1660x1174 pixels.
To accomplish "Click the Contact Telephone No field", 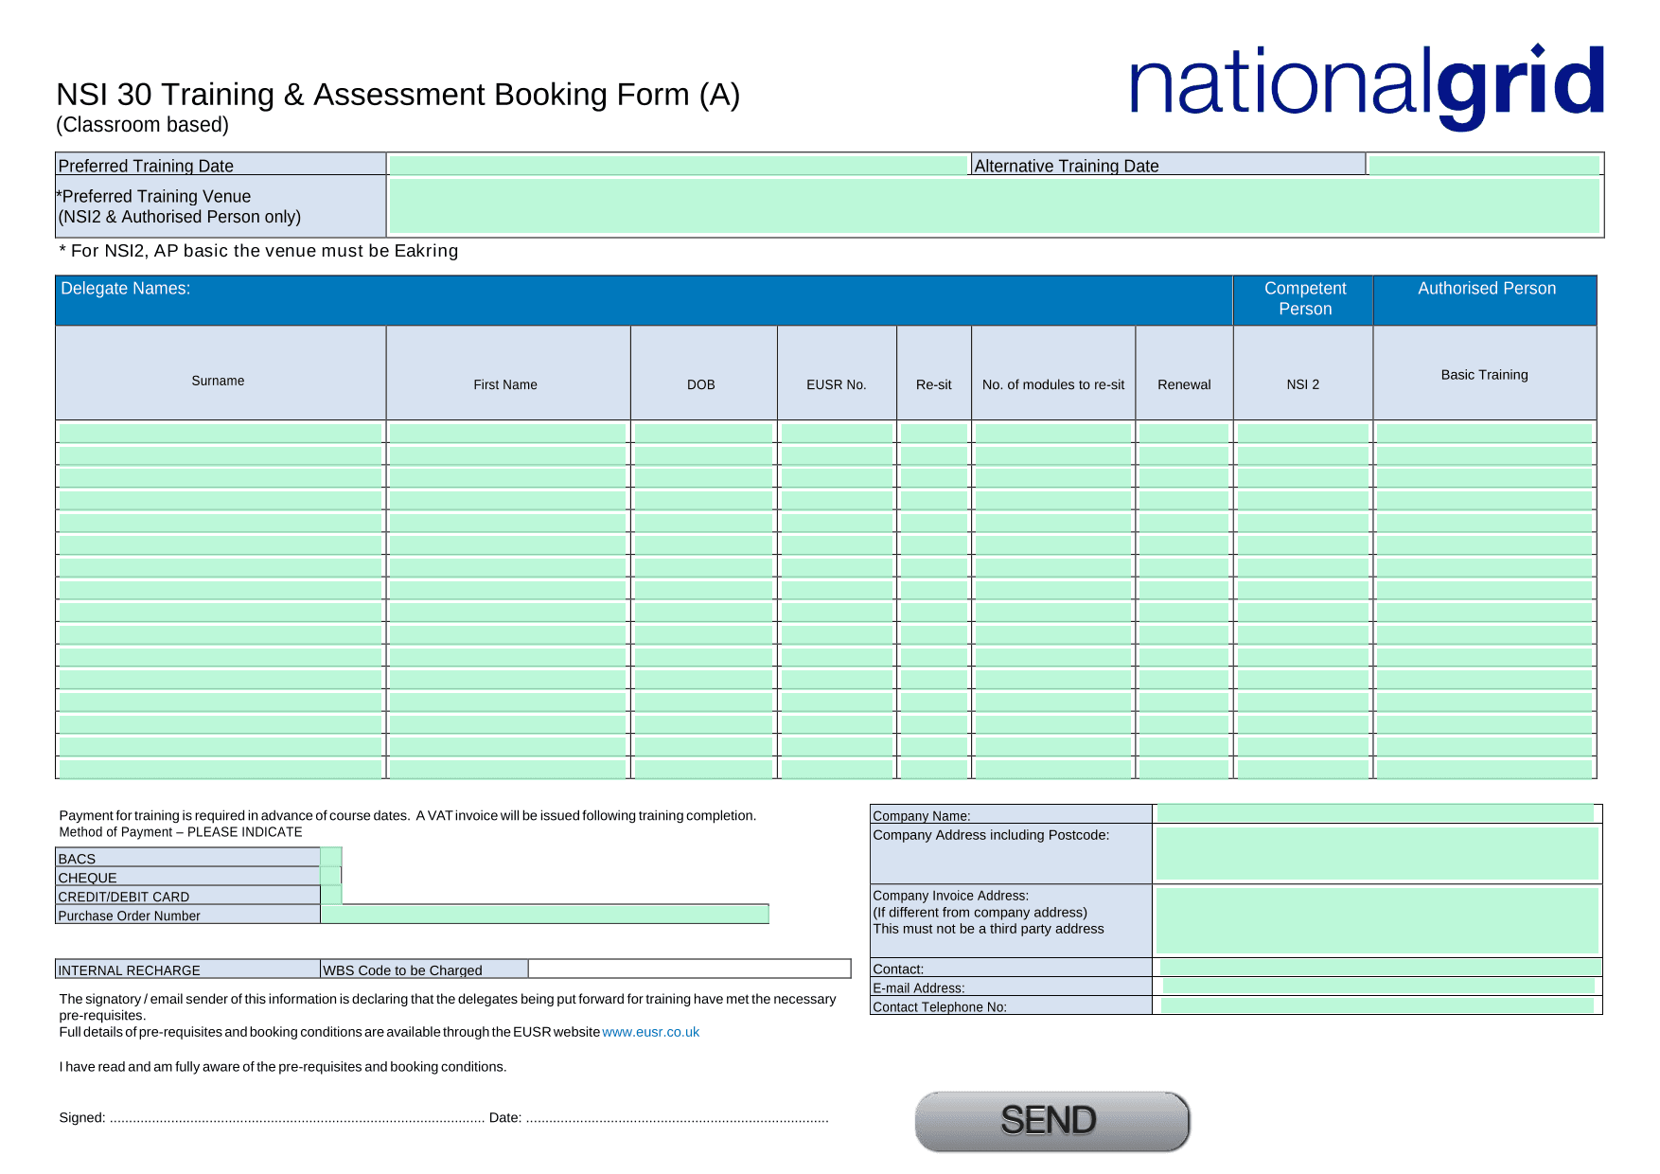I will pos(1378,1005).
